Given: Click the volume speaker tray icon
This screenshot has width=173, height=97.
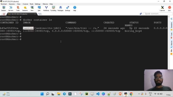Looking at the screenshot, I should 158,94.
